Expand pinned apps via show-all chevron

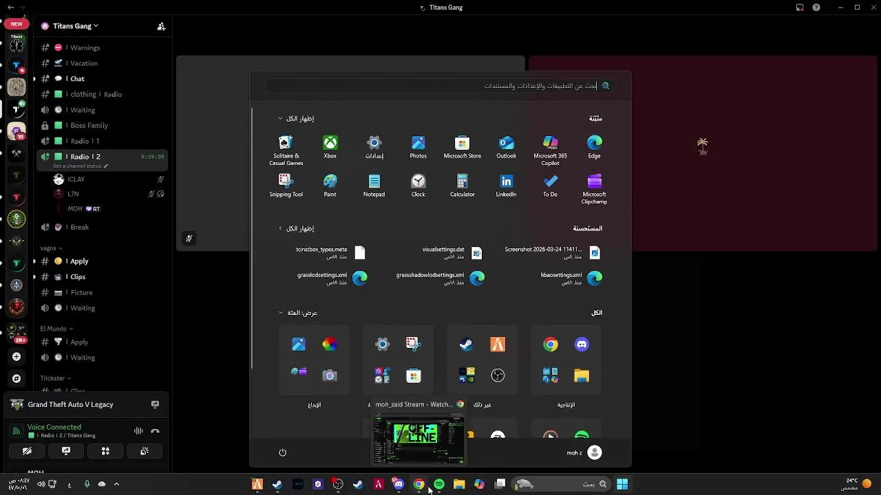296,118
